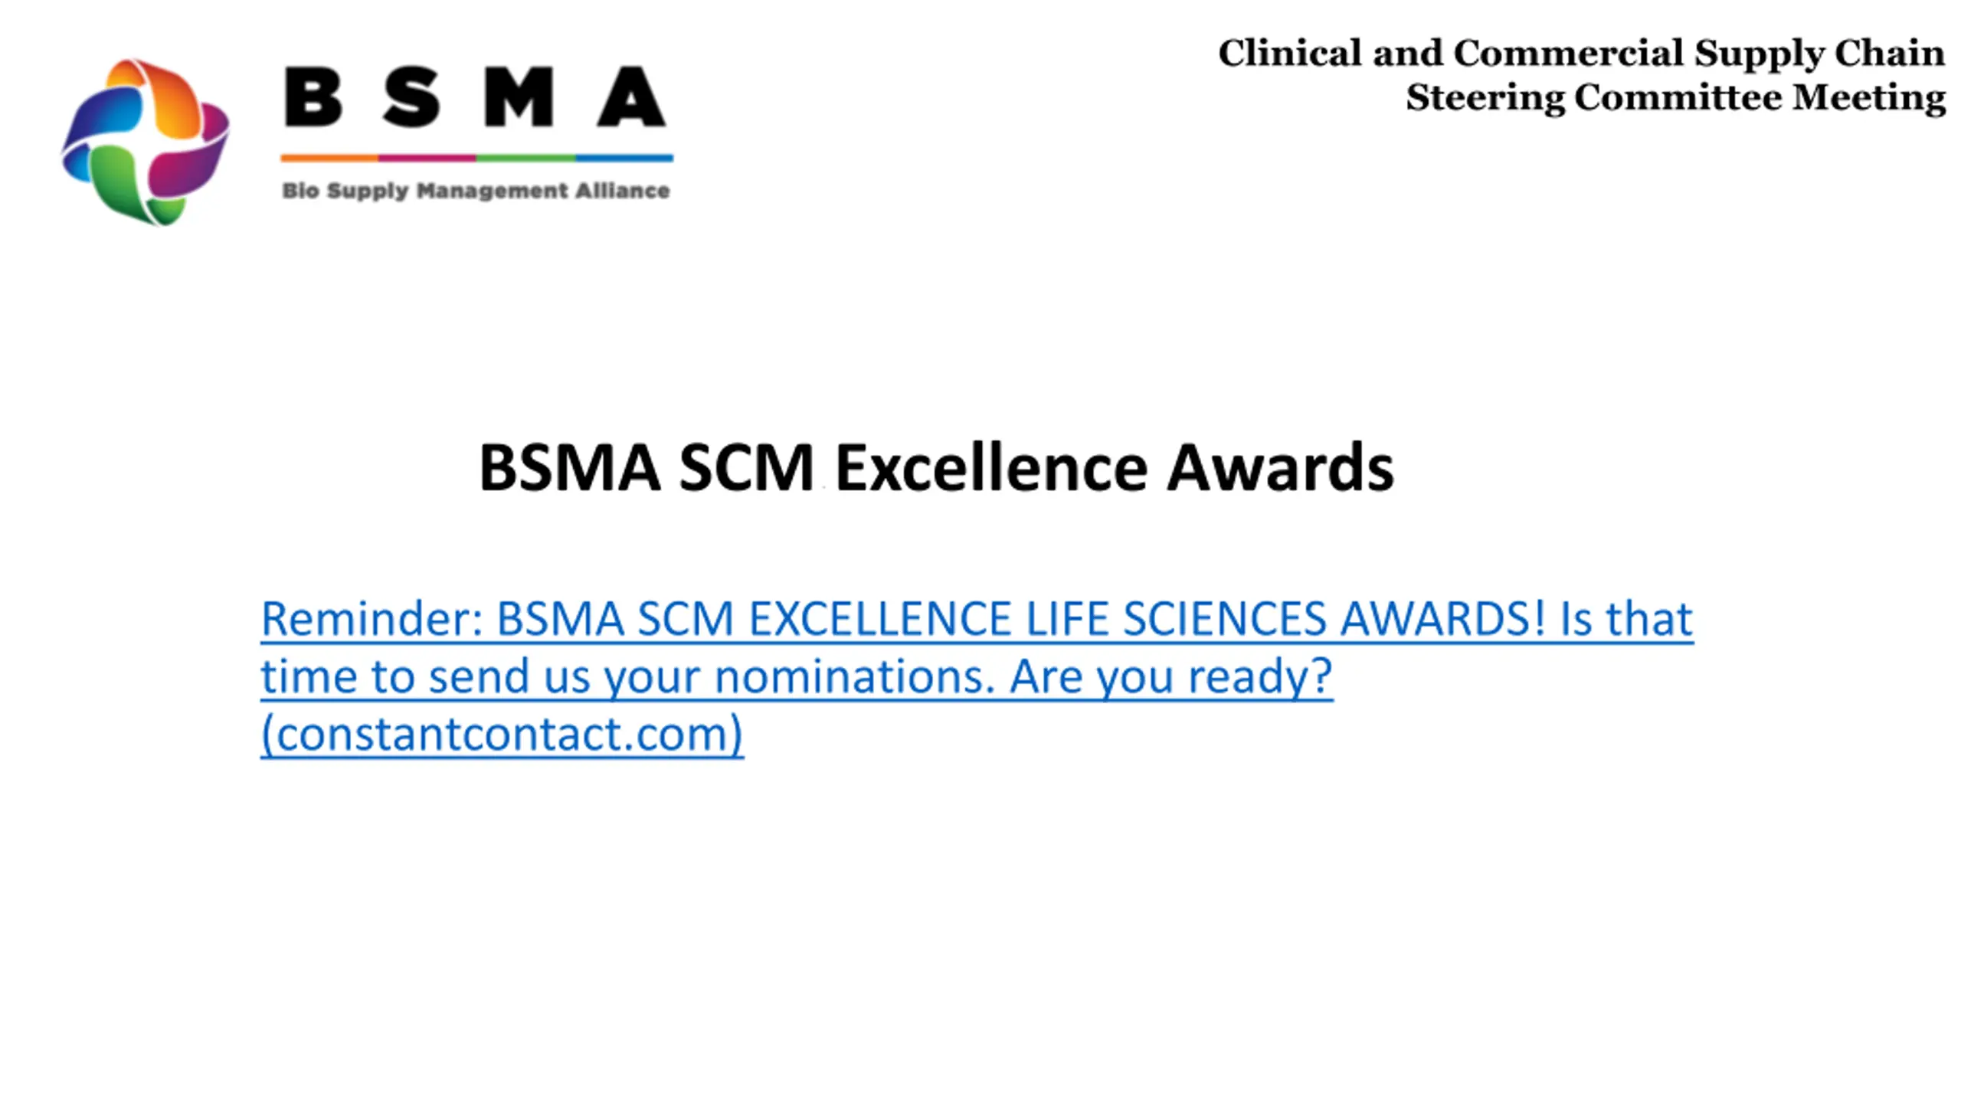The image size is (1961, 1103).
Task: Click the orange segment of logo underline
Action: click(x=329, y=158)
